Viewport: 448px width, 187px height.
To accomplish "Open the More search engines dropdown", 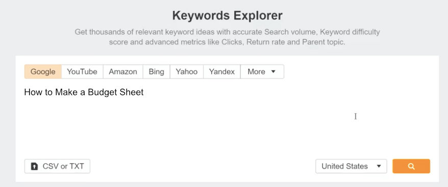I will tap(262, 71).
